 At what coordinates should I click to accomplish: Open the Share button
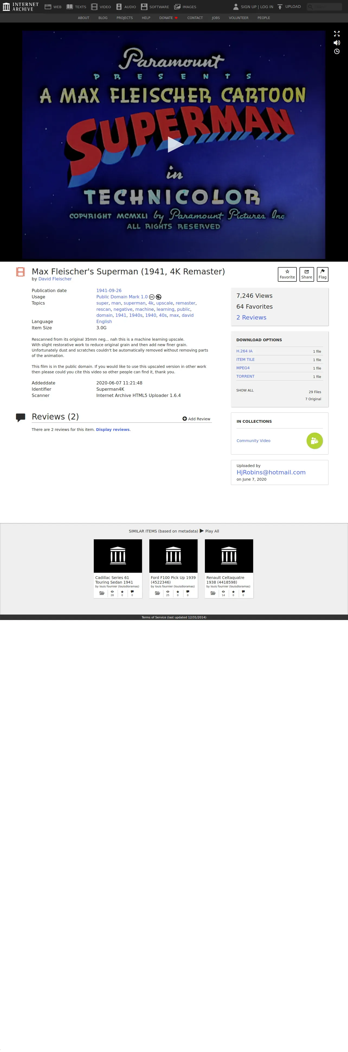307,274
